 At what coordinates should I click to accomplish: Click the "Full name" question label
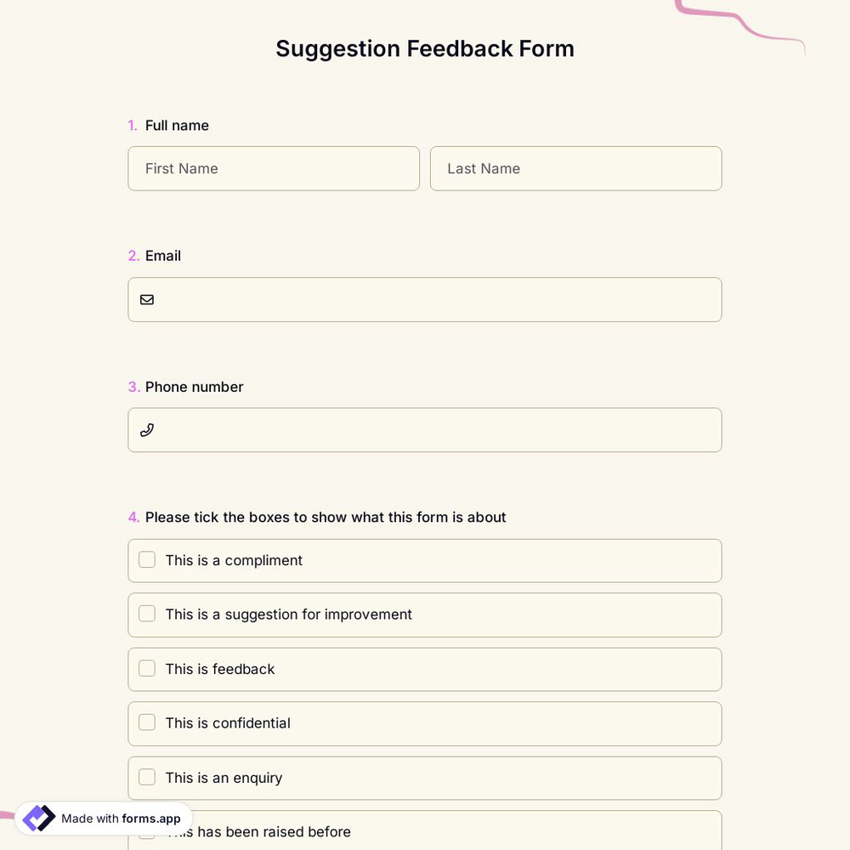click(177, 125)
